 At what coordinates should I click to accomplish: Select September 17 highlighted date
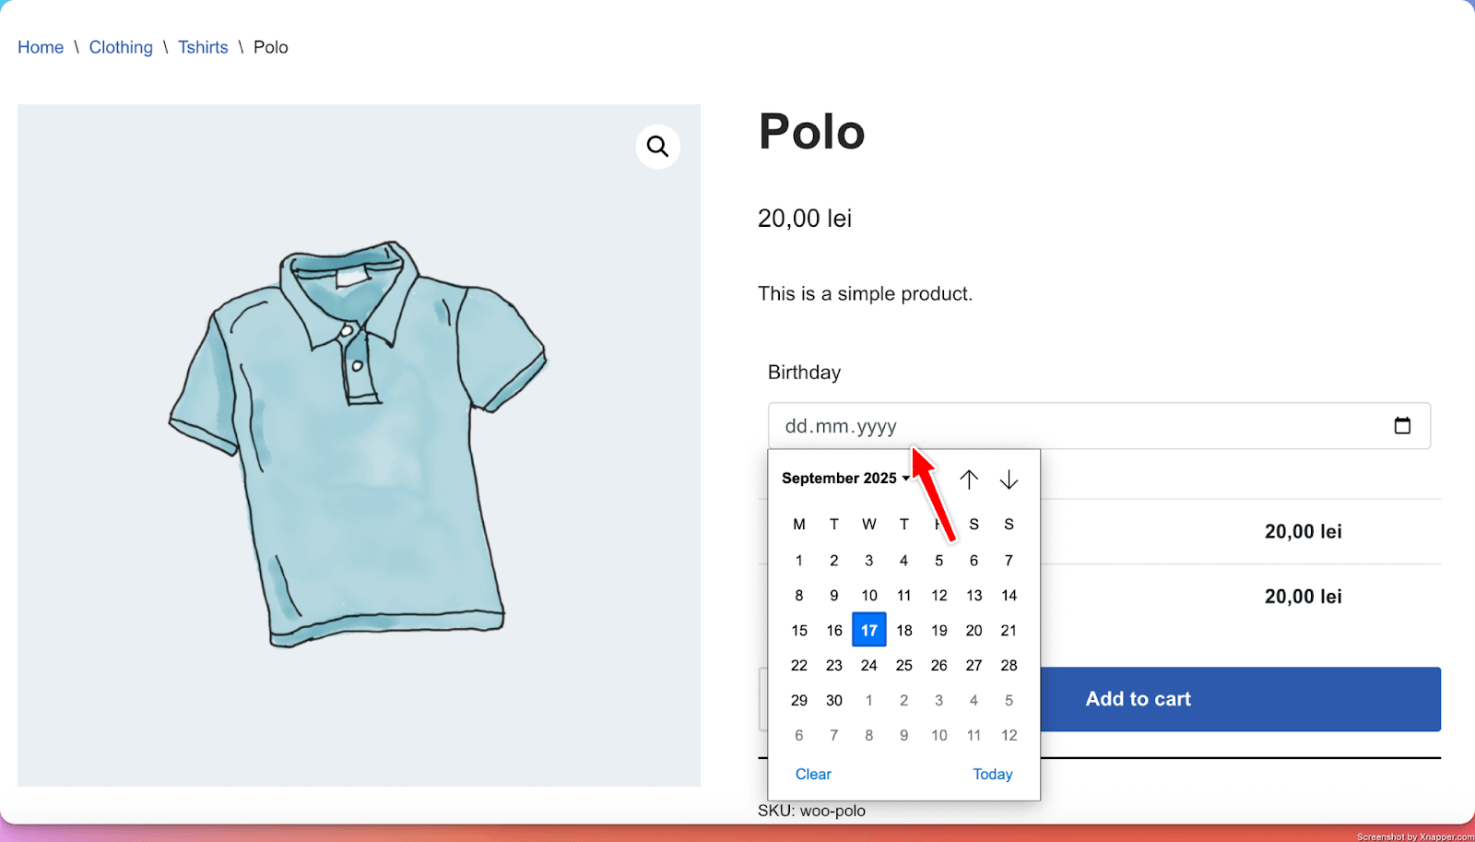click(869, 630)
